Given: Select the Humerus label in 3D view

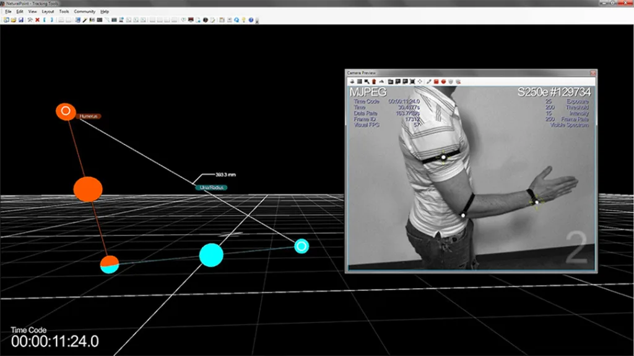Looking at the screenshot, I should coord(88,116).
